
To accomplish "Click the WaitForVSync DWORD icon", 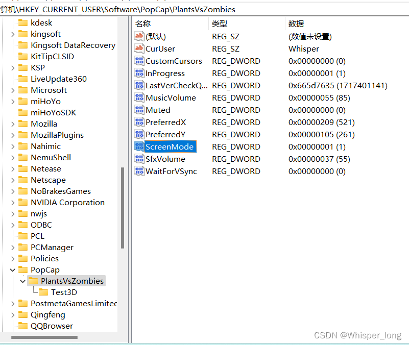I will [139, 171].
